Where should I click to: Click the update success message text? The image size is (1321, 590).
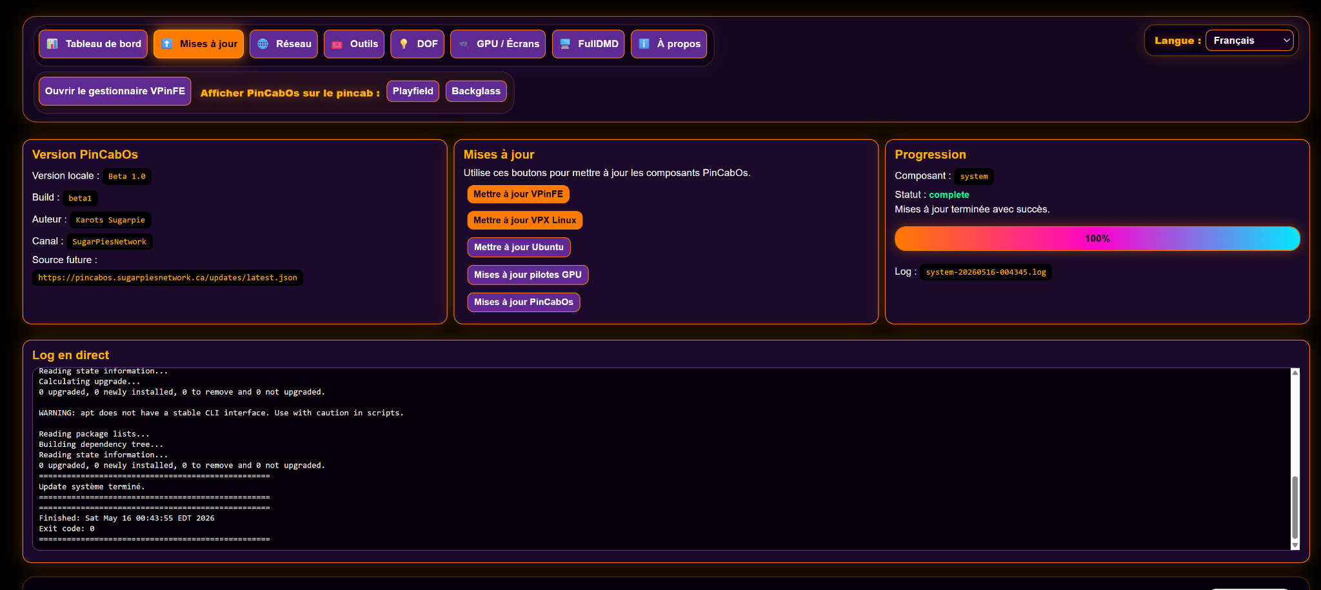(972, 210)
